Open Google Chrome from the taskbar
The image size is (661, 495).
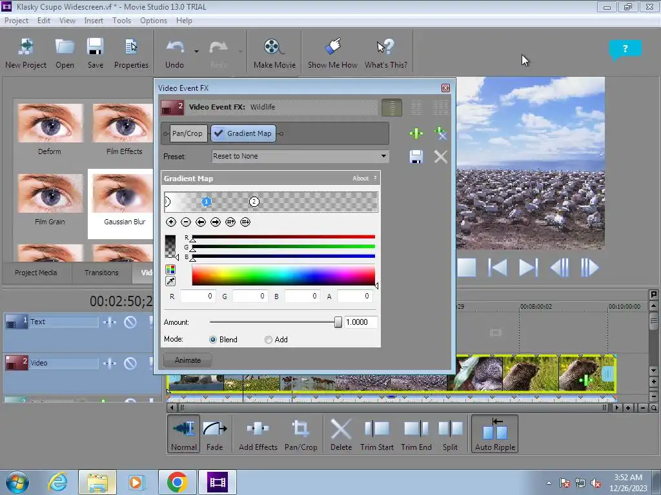tap(177, 482)
